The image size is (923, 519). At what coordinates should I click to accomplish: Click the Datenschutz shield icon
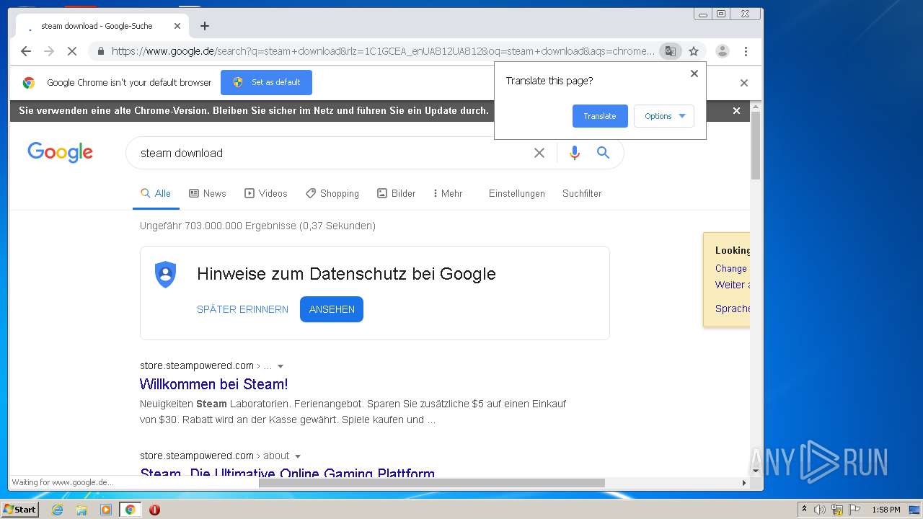pyautogui.click(x=166, y=275)
